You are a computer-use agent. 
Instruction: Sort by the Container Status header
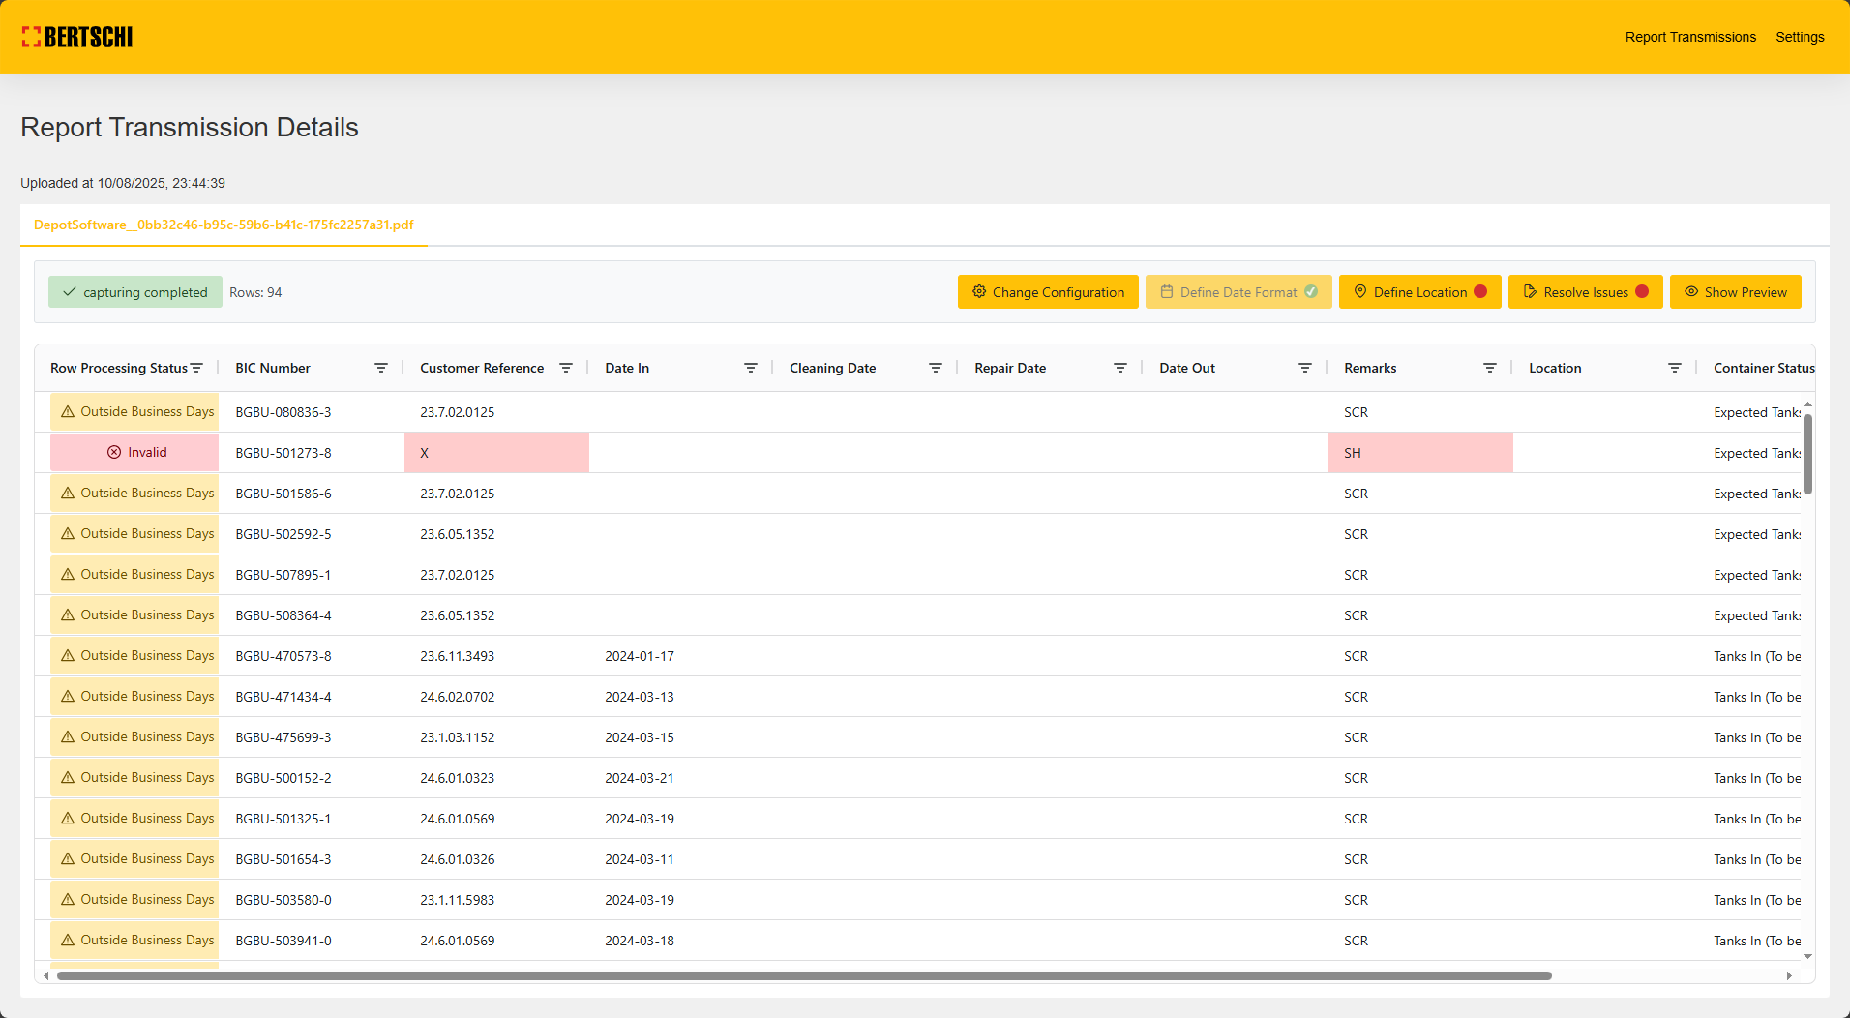[1764, 368]
